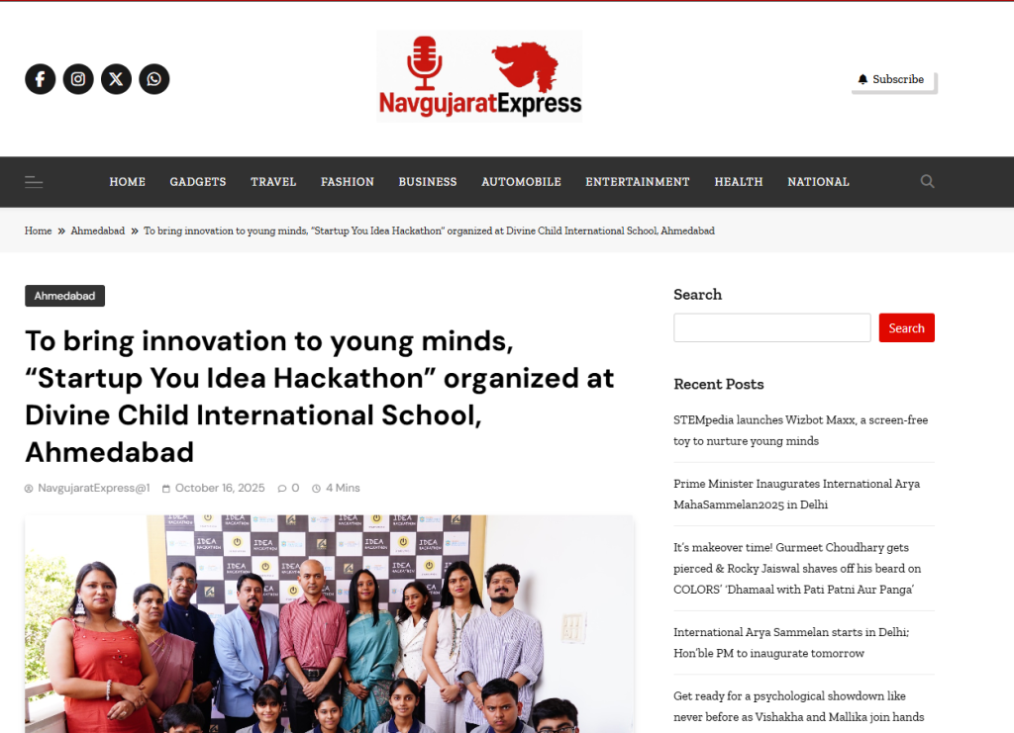Click the Ahmedabad breadcrumb link
This screenshot has height=733, width=1014.
[x=98, y=230]
